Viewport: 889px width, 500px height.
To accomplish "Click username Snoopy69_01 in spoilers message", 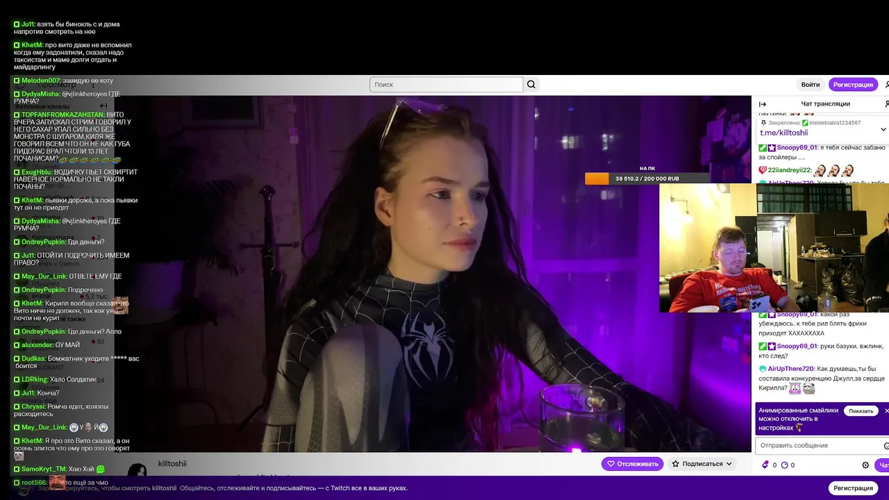I will (797, 148).
